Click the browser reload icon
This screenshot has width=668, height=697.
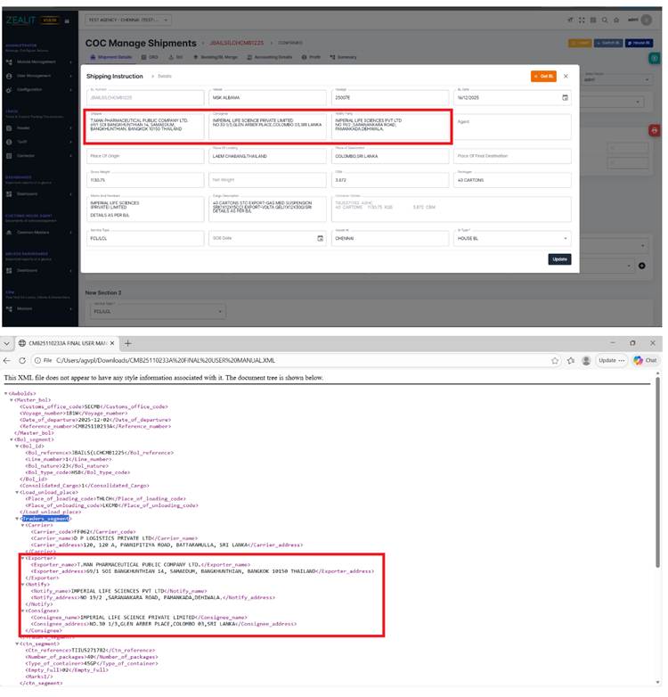pyautogui.click(x=22, y=360)
